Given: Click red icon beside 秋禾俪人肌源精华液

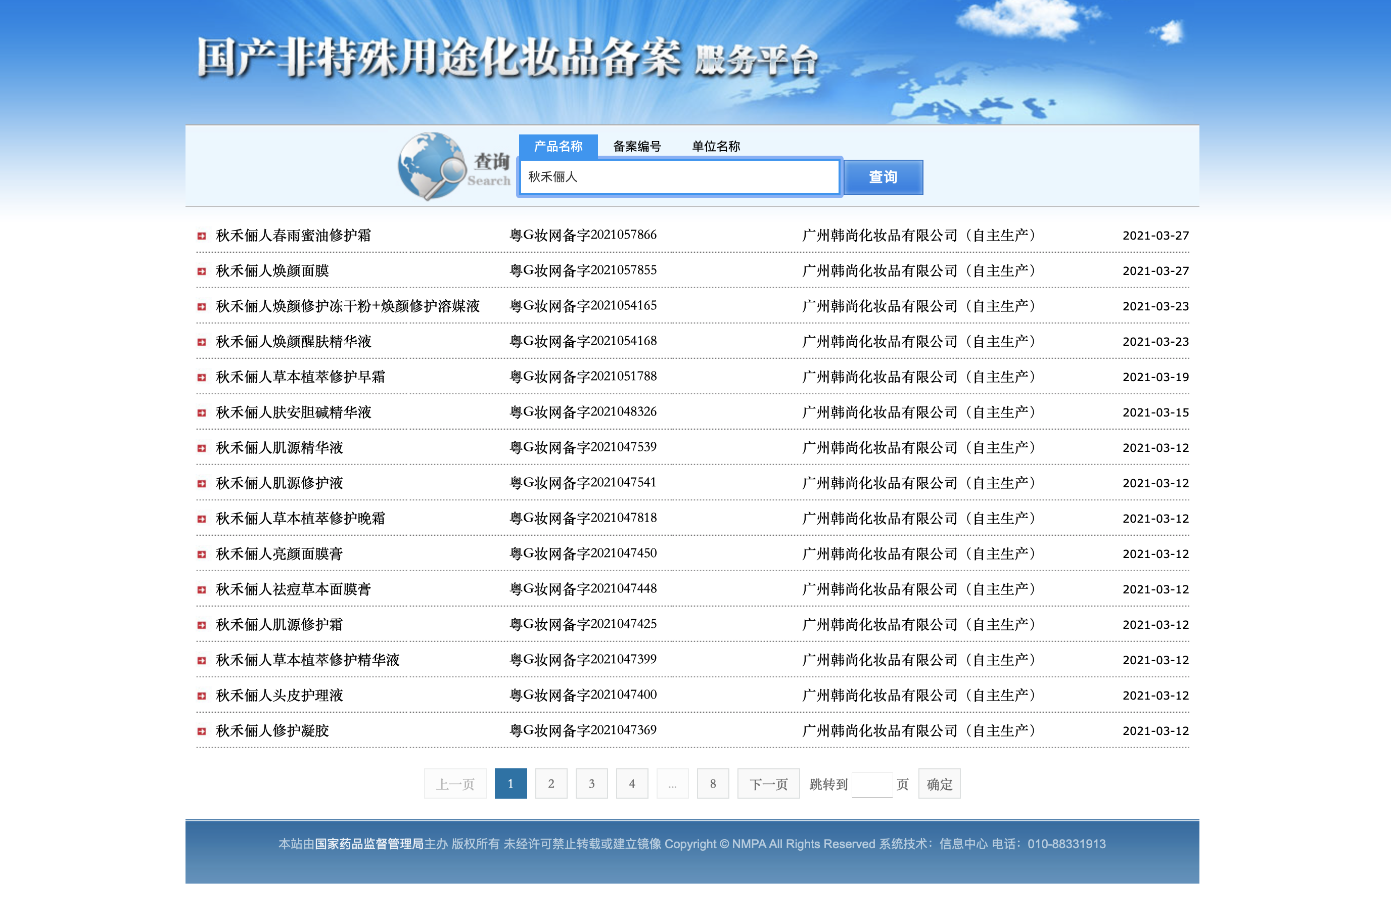Looking at the screenshot, I should pos(202,448).
